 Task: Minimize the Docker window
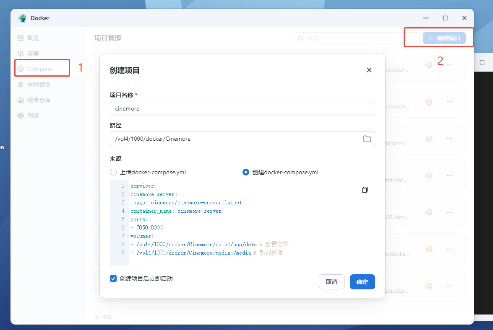[426, 18]
